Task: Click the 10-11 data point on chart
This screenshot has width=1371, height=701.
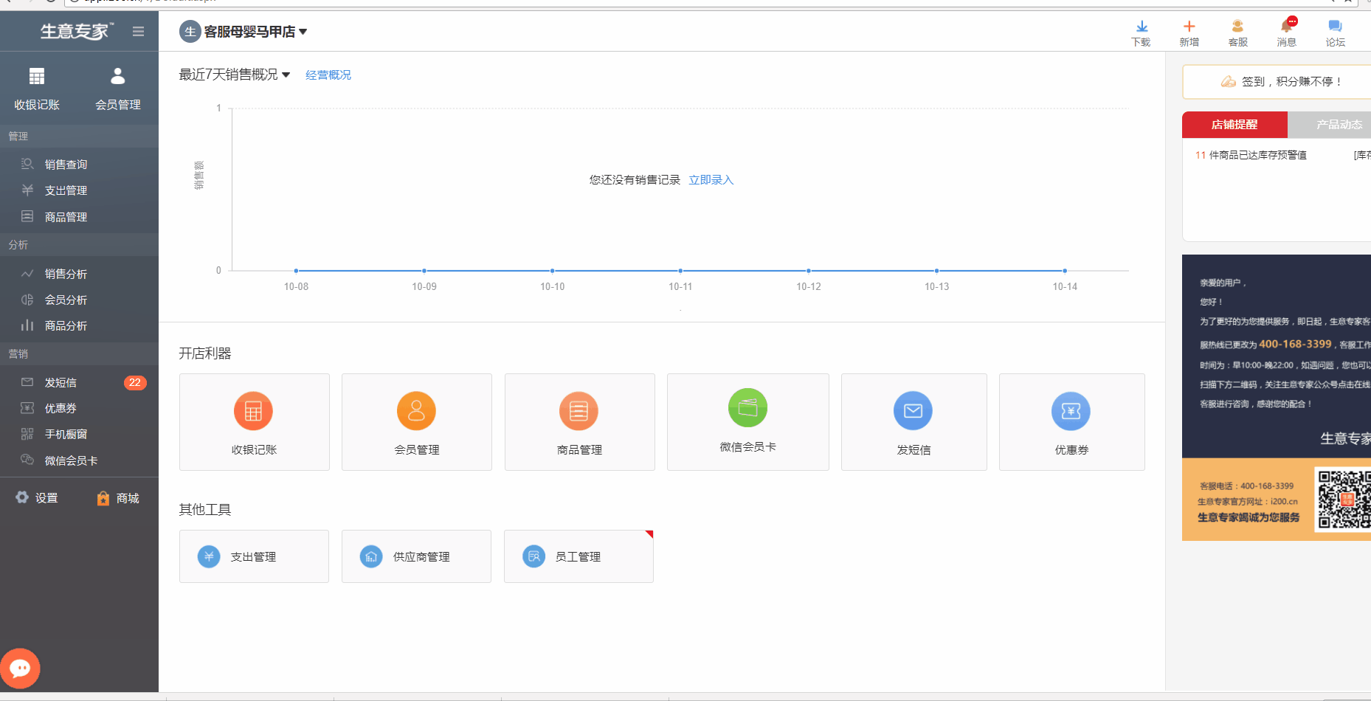Action: pyautogui.click(x=680, y=271)
